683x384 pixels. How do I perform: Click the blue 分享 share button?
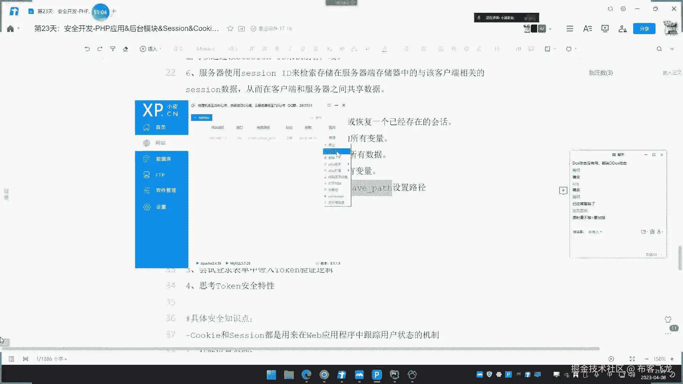(644, 28)
